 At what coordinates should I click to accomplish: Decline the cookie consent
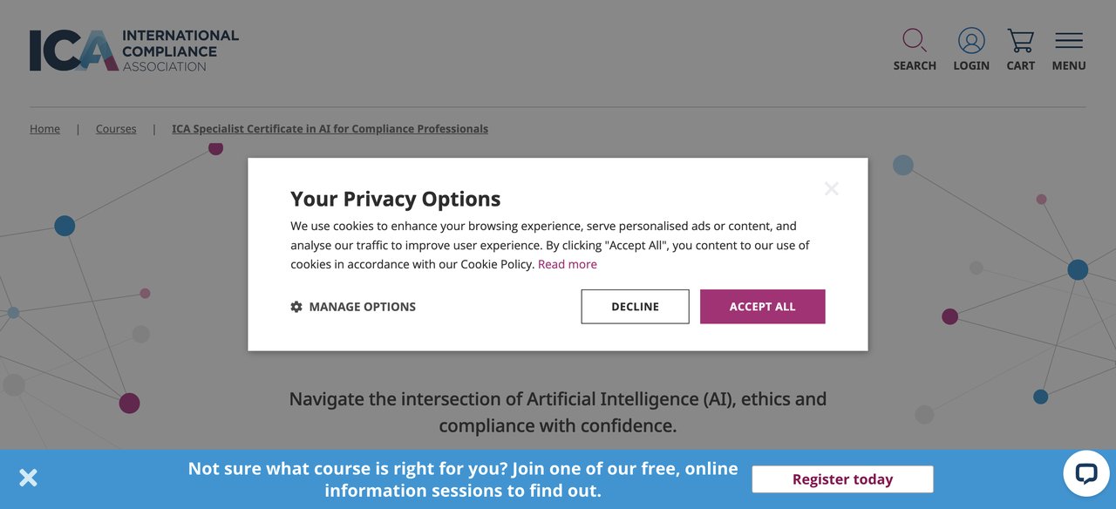coord(635,306)
